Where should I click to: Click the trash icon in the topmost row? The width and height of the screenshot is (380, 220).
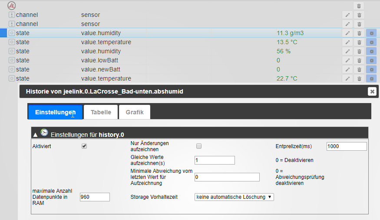point(359,6)
